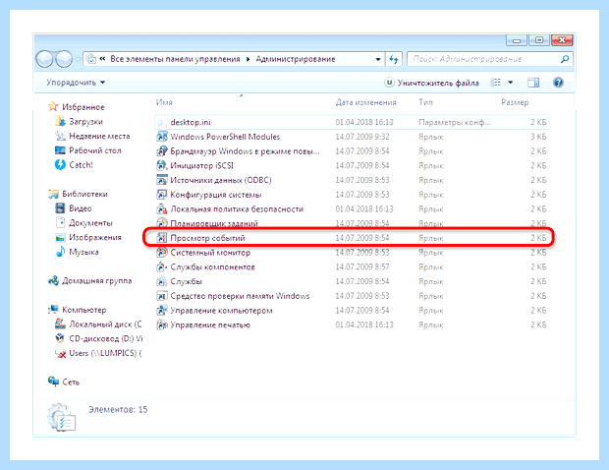Click 14.07.2009 9:32 date of PowerShell Modules
This screenshot has width=609, height=470.
pos(362,137)
